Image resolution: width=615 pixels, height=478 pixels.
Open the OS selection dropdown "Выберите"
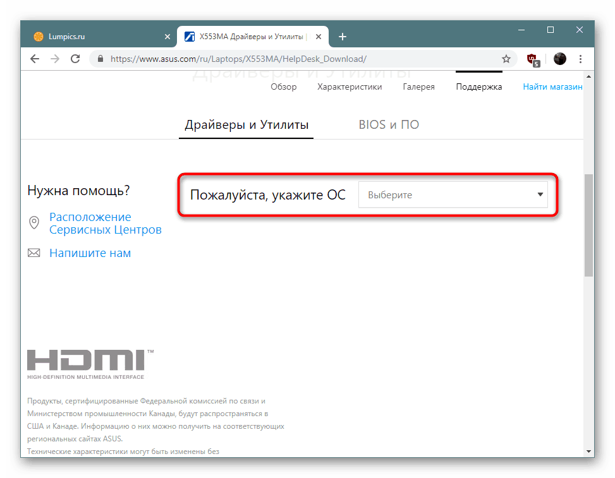(453, 194)
